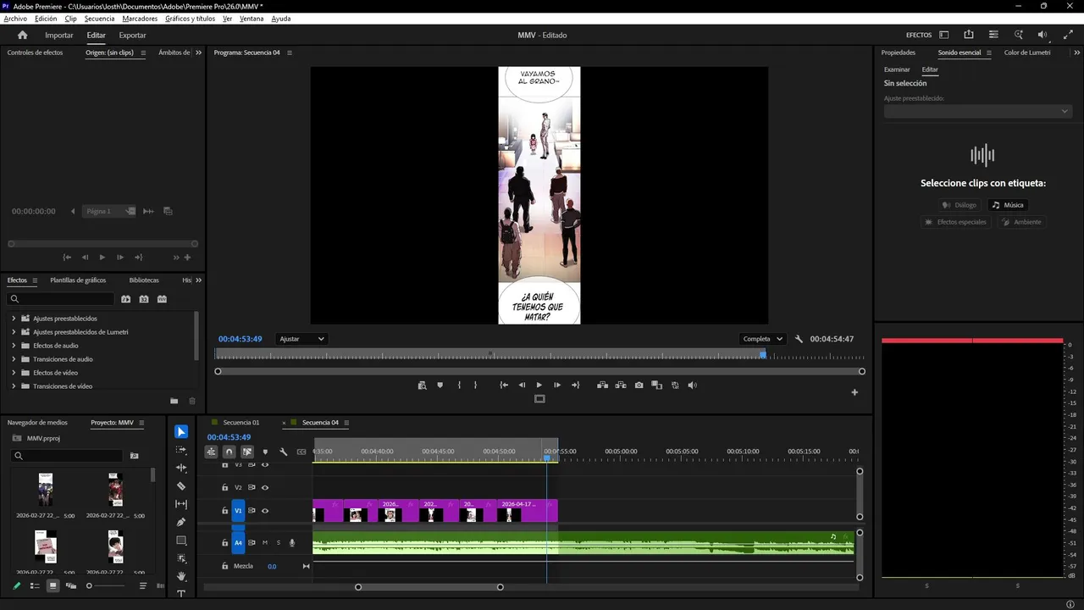1084x610 pixels.
Task: Expand the Transiciones de audio folder
Action: (14, 359)
